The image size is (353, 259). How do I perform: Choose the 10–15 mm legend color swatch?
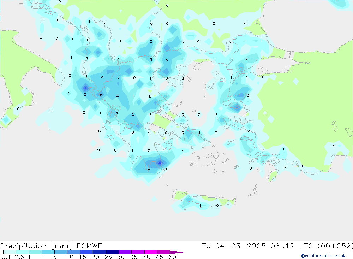(x=74, y=252)
